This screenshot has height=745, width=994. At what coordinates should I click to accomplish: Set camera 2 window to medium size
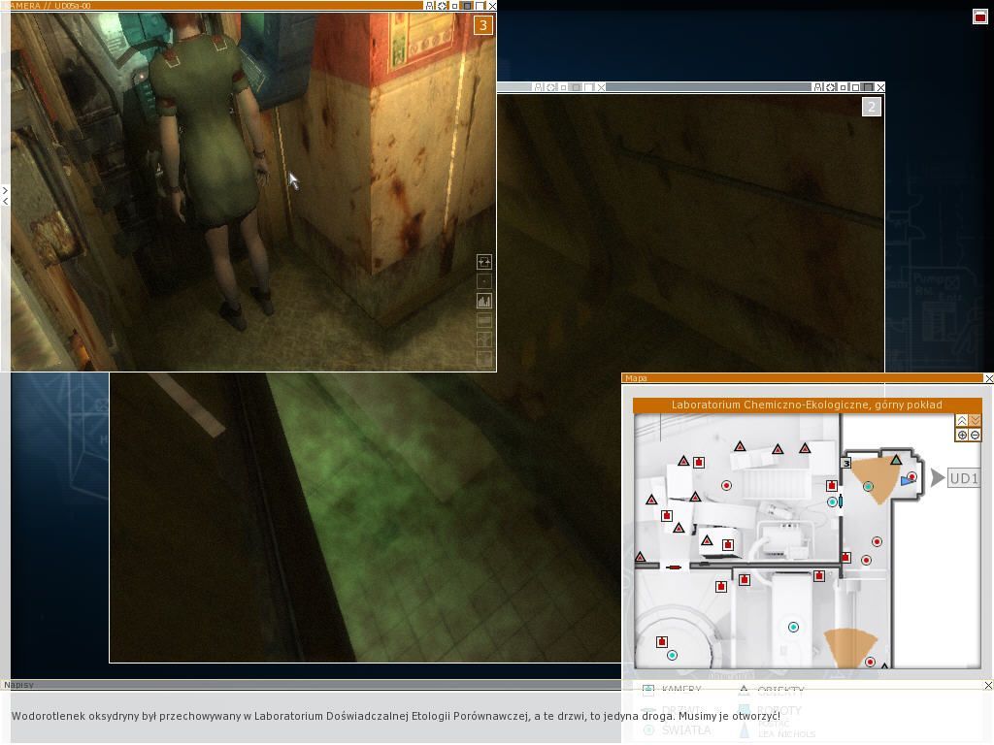[855, 87]
